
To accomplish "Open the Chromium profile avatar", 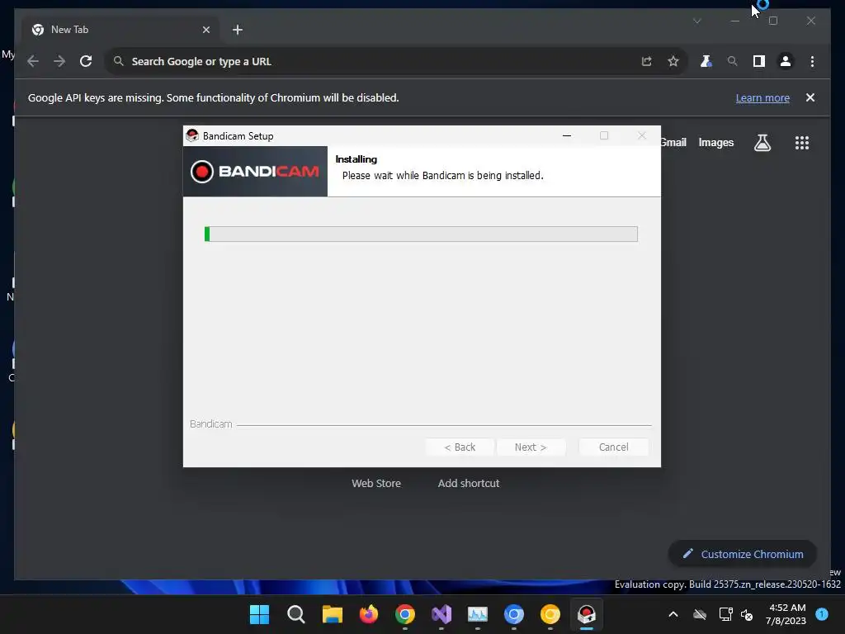I will pos(786,61).
